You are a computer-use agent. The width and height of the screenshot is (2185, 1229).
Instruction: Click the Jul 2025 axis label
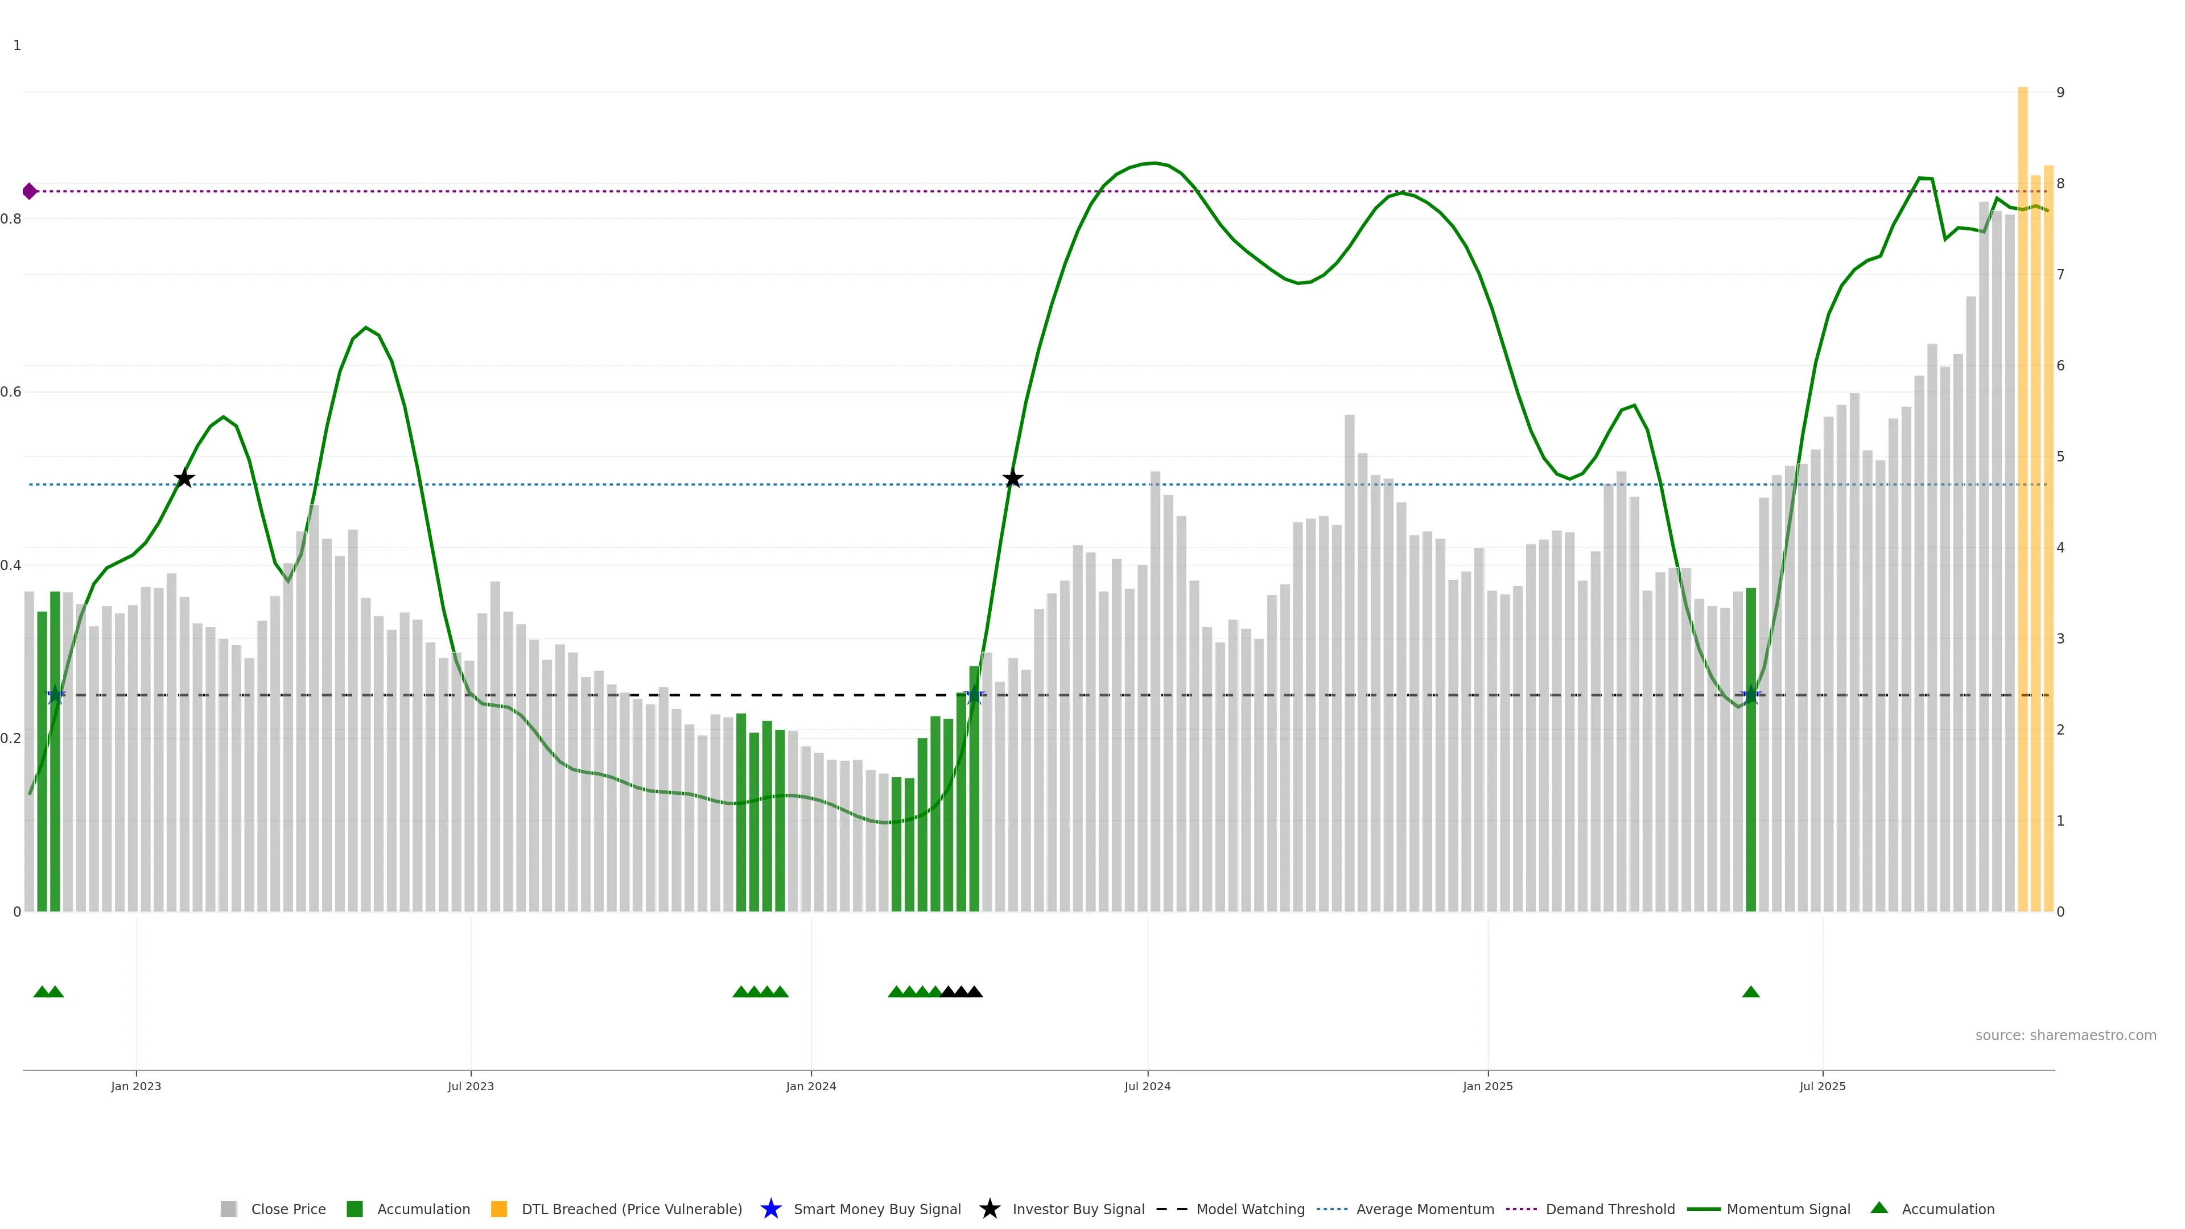pos(1822,1087)
